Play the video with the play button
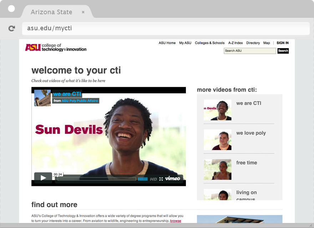Viewport: 314px width, 228px height. [x=43, y=178]
